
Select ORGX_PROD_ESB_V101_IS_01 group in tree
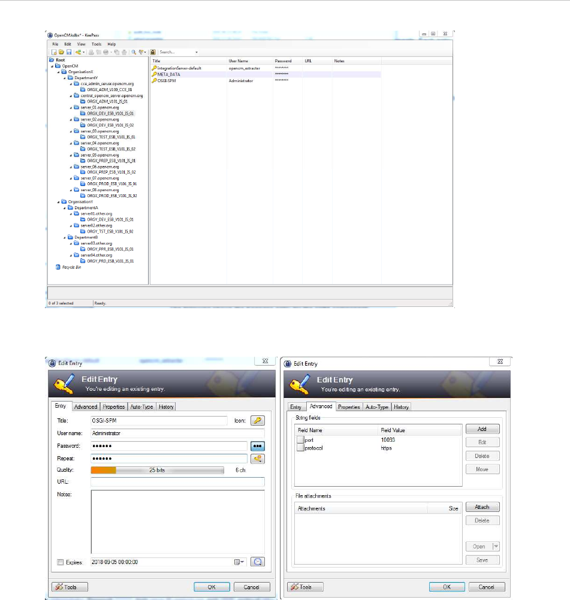pyautogui.click(x=111, y=184)
